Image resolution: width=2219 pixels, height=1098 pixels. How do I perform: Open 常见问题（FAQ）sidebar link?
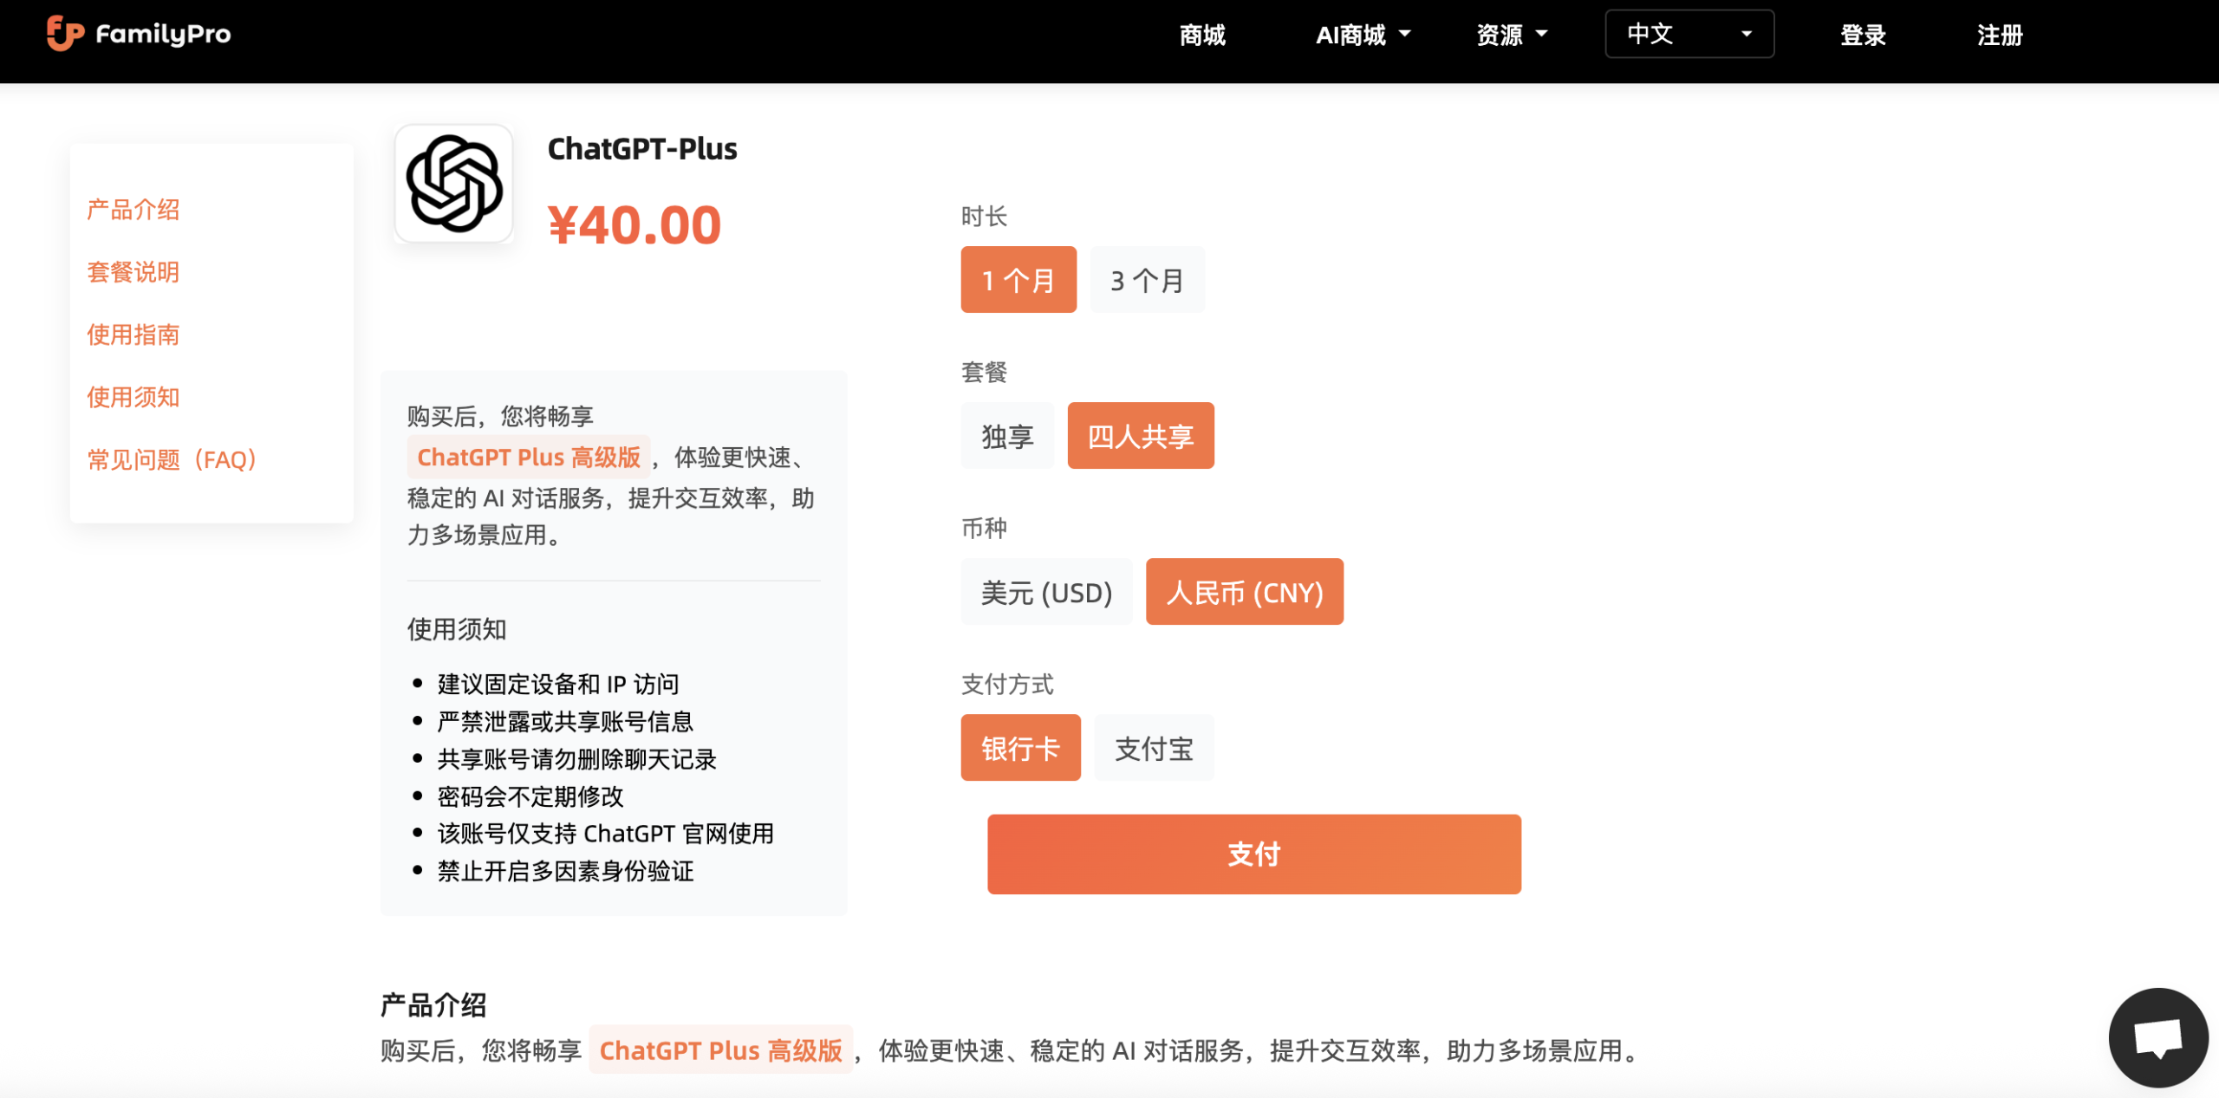click(x=172, y=459)
